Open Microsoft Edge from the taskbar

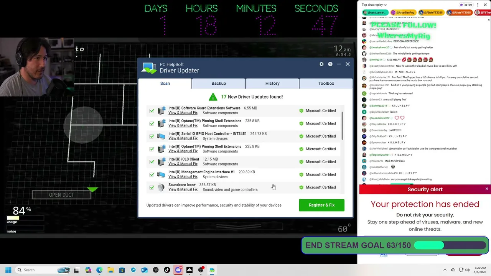click(x=99, y=270)
